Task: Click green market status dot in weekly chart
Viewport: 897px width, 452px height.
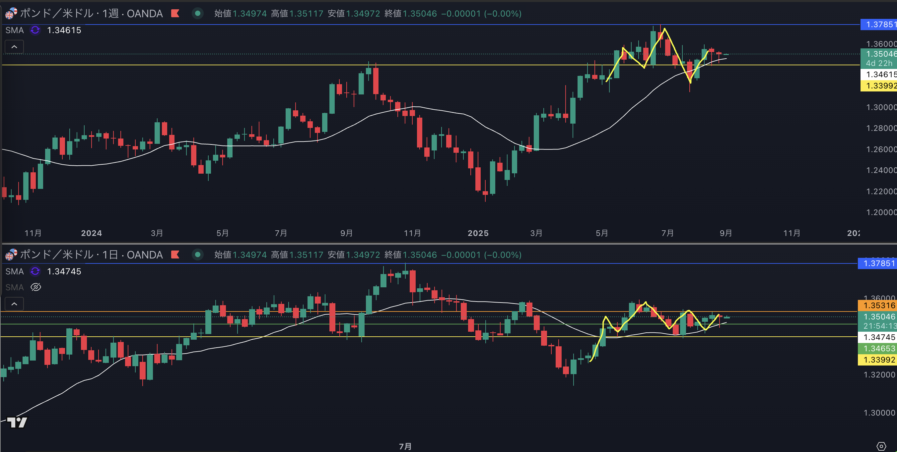Action: click(197, 14)
